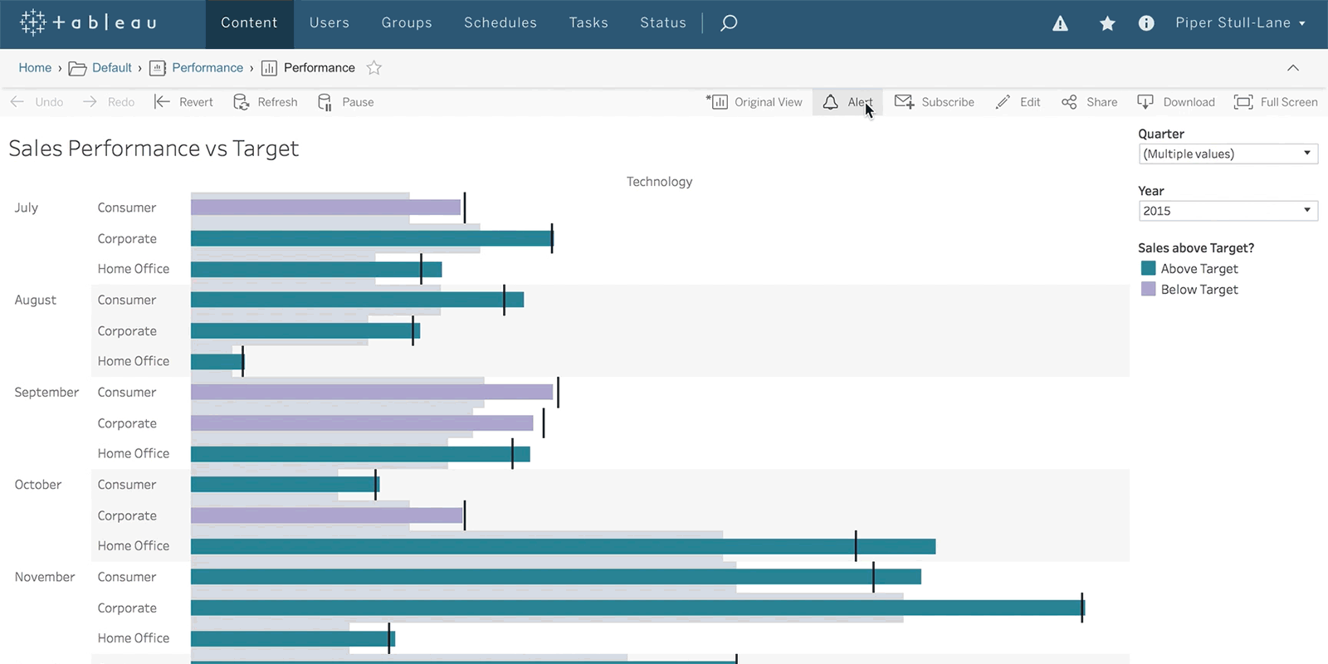
Task: Click the September Corporate purple bar
Action: pyautogui.click(x=362, y=423)
